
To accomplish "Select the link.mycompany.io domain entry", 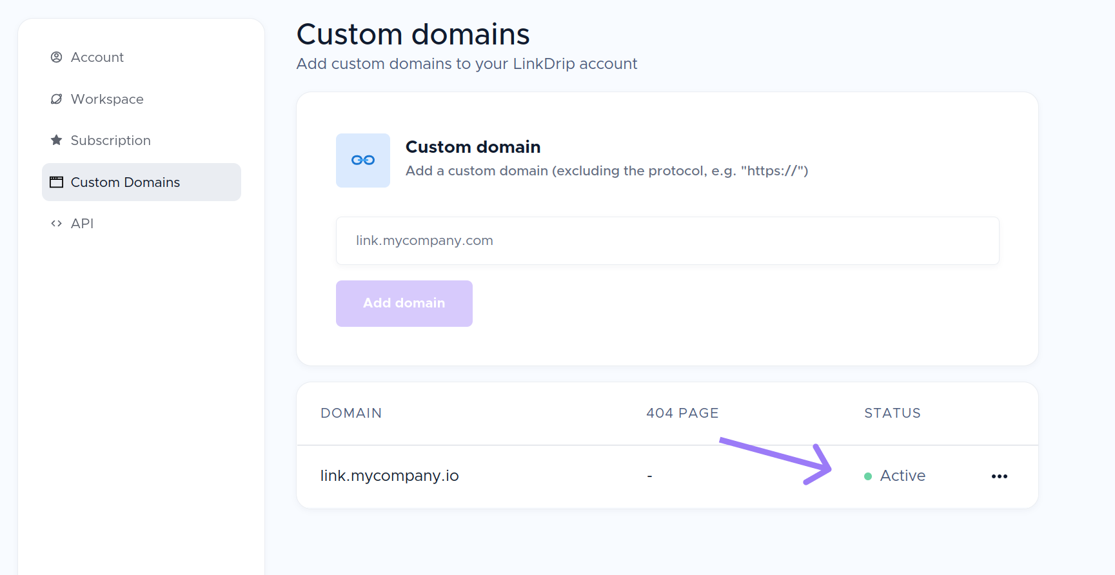I will click(390, 476).
